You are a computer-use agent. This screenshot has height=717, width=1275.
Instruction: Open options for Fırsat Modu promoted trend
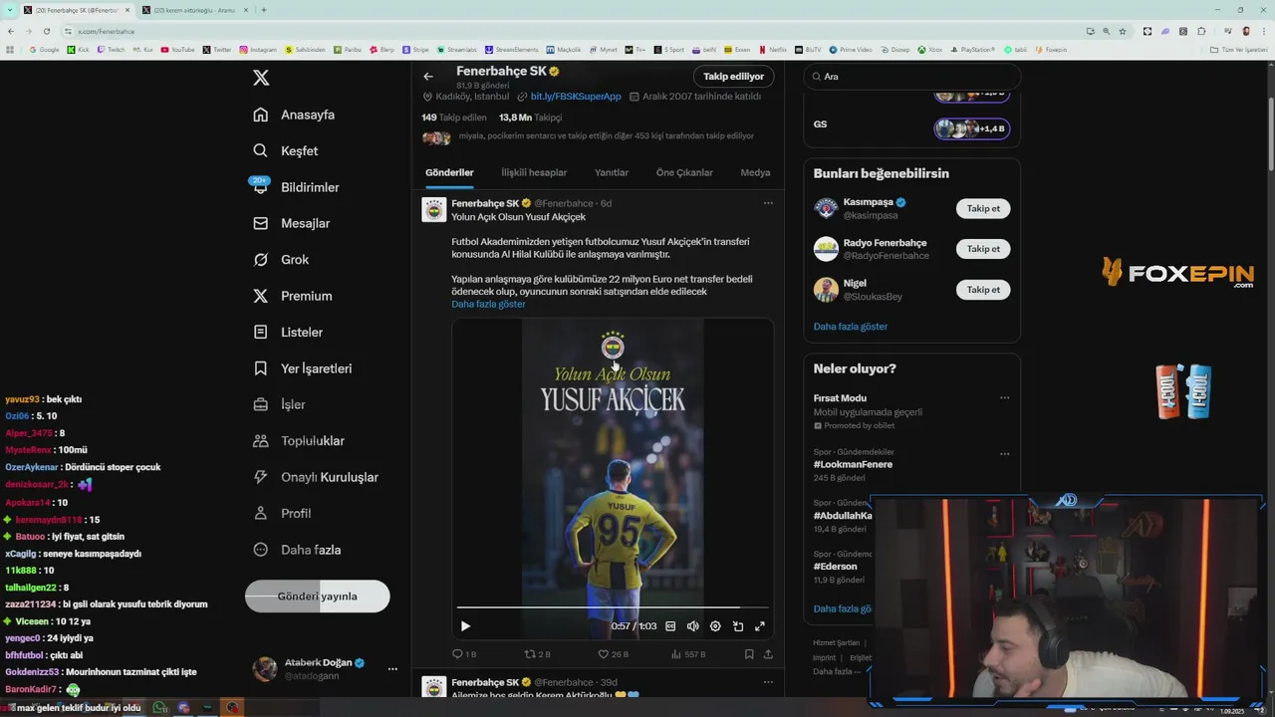(1004, 398)
